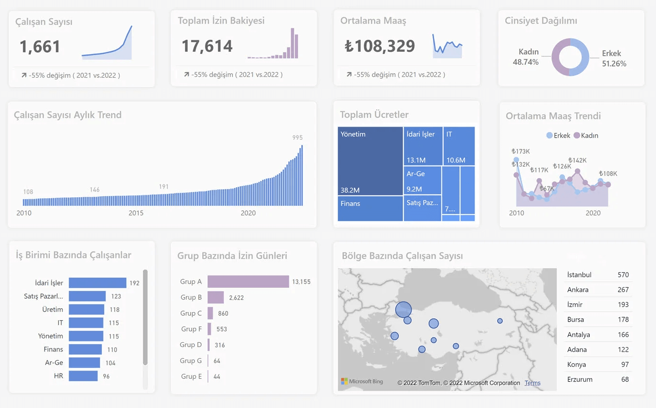Viewport: 656px width, 408px height.
Task: Click the trend arrow in Toplam İzin Bakiyesi card
Action: pyautogui.click(x=186, y=75)
